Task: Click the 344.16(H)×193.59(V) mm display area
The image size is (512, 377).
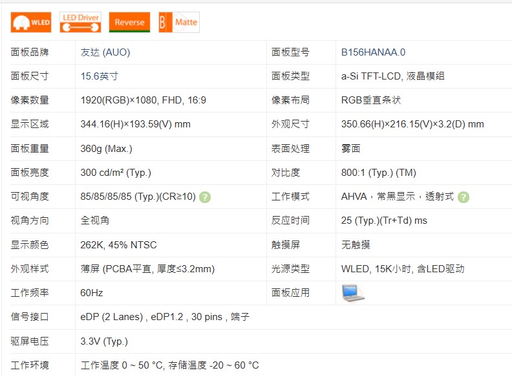Action: [135, 124]
